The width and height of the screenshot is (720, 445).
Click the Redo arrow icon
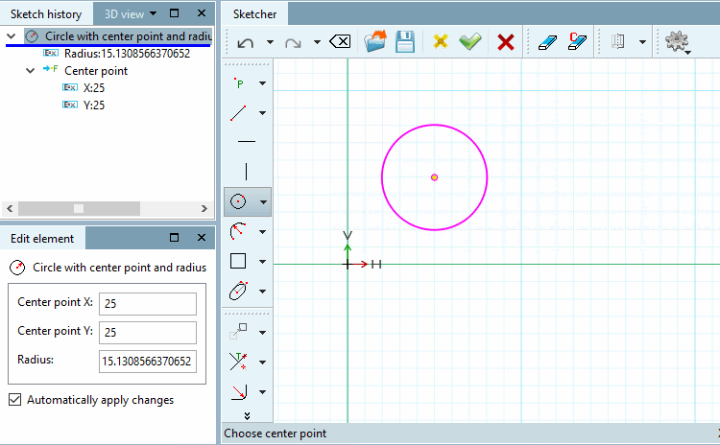293,42
